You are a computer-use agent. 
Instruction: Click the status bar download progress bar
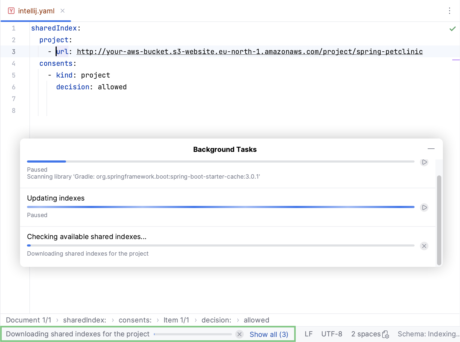(x=193, y=334)
